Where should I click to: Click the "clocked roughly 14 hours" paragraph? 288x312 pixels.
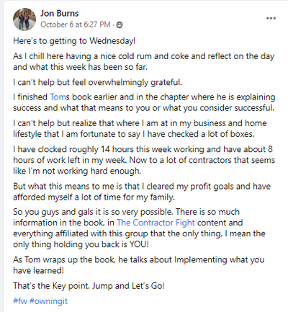(x=144, y=160)
